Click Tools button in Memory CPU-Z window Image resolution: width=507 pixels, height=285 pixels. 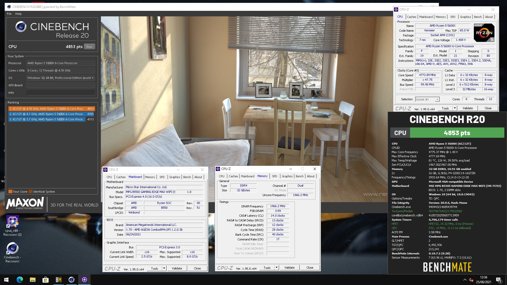click(267, 268)
